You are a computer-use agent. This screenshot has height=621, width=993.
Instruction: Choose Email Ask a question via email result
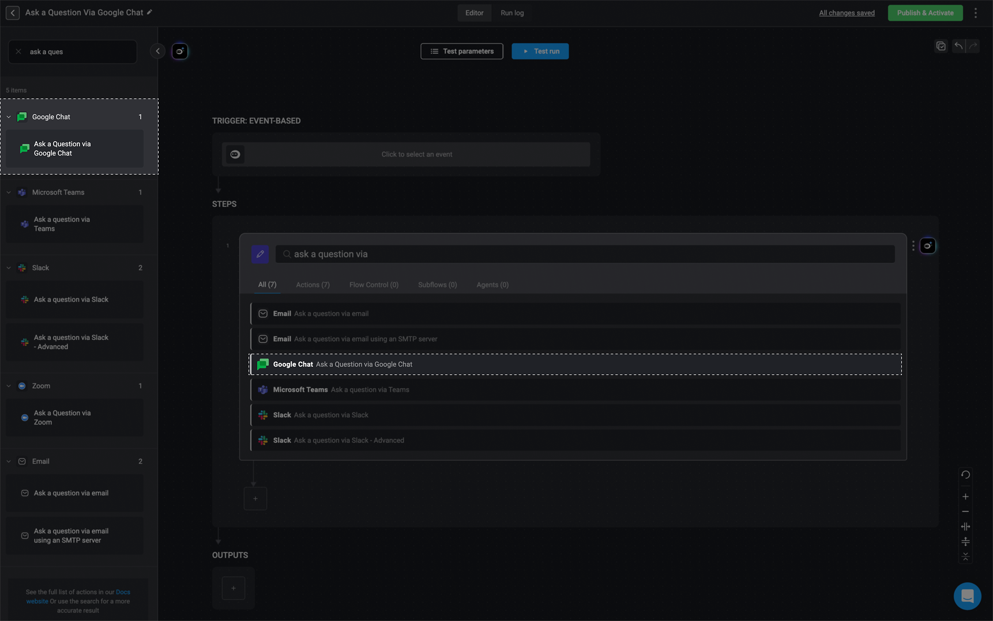point(576,313)
